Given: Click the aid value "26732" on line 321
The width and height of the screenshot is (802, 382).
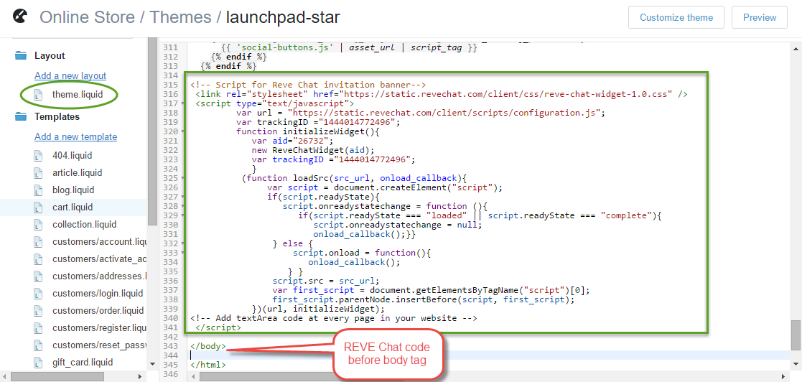Looking at the screenshot, I should click(x=310, y=141).
